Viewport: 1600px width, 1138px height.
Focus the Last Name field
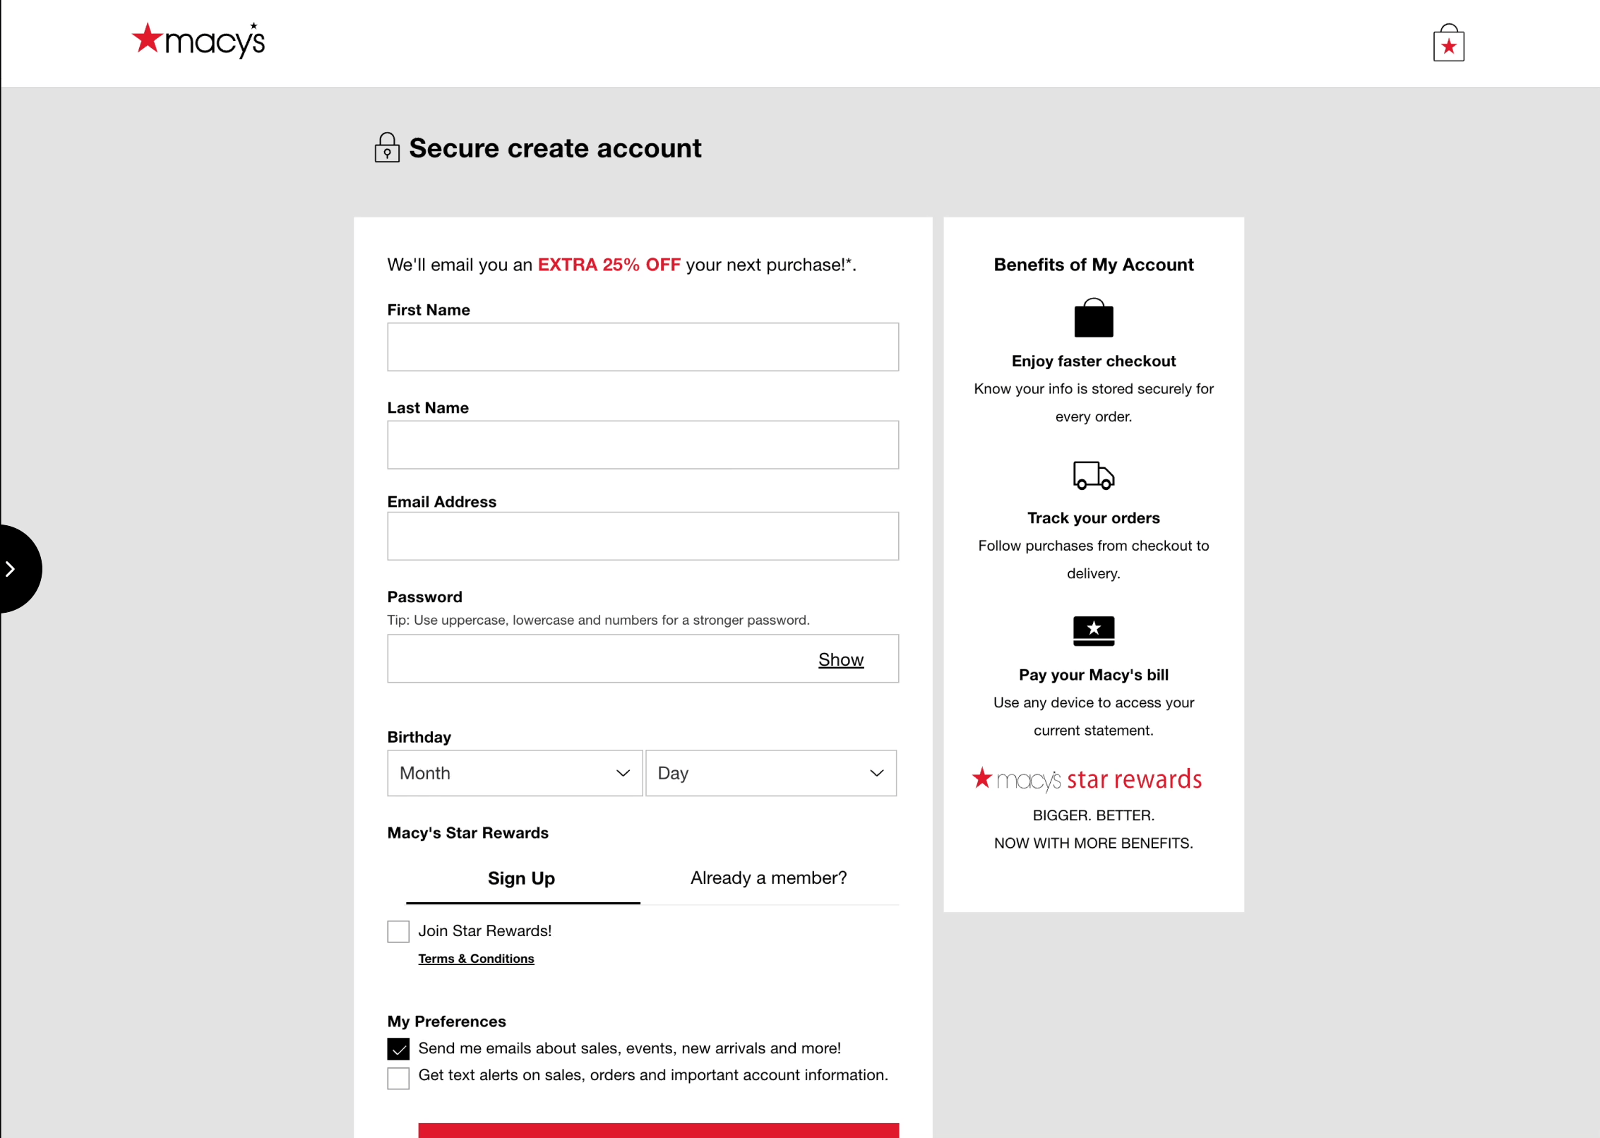tap(643, 445)
